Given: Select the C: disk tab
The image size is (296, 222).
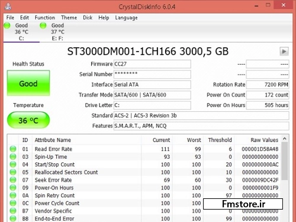Looking at the screenshot, I should click(21, 32).
